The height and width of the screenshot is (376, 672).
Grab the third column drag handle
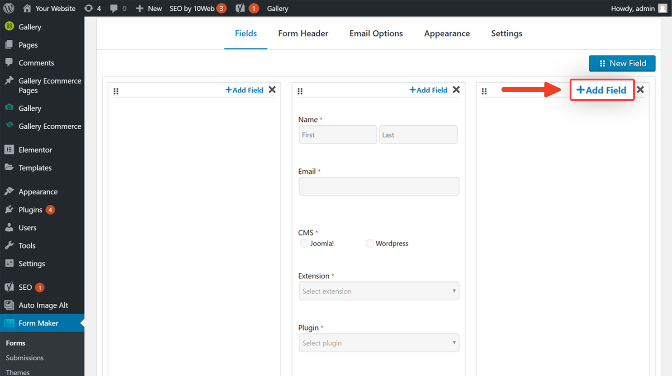(x=484, y=91)
